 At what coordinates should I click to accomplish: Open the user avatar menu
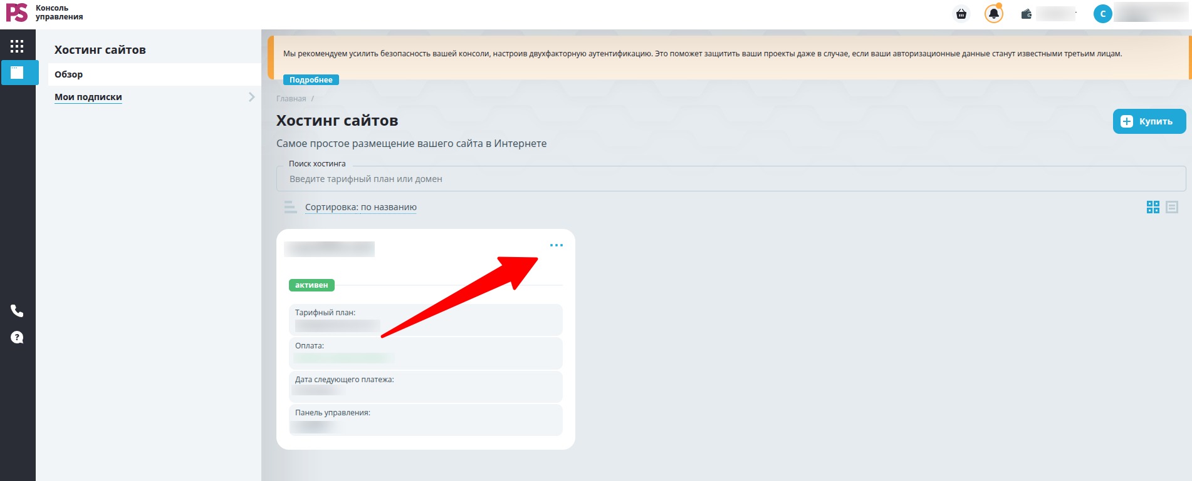pos(1103,14)
